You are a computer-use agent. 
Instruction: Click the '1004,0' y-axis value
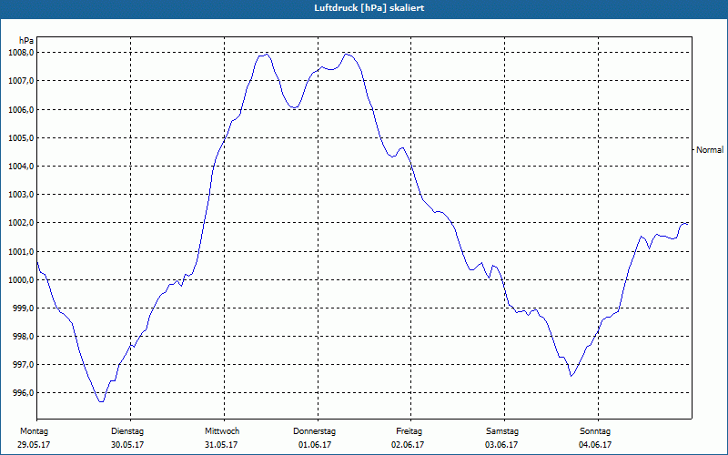click(x=21, y=167)
